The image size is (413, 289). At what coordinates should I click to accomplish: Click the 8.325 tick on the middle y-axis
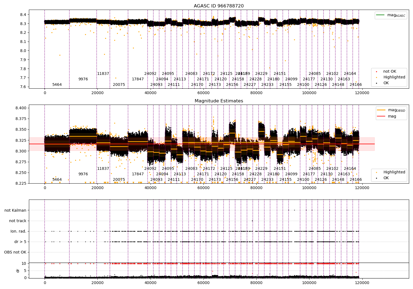[21, 140]
